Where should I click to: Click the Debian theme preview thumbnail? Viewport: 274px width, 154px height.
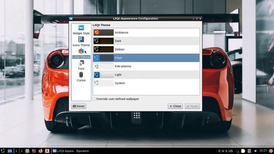tap(104, 49)
